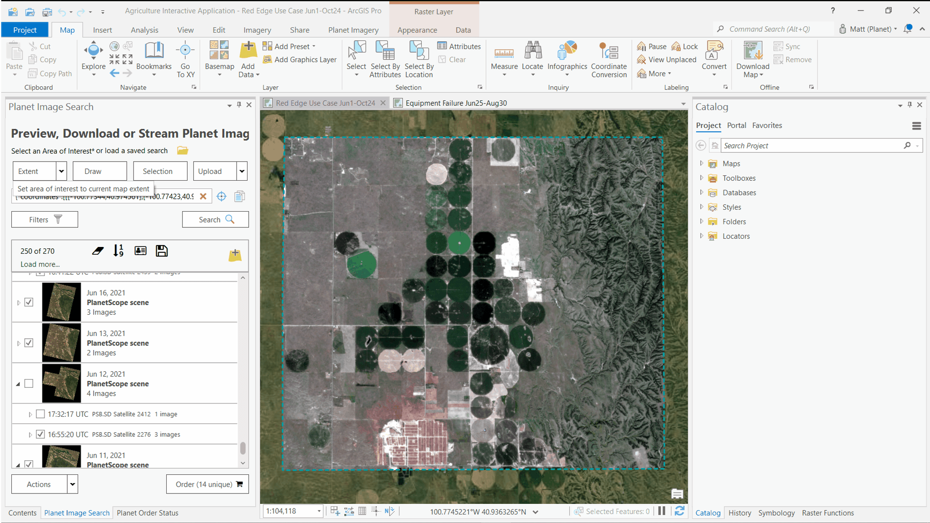The image size is (930, 523).
Task: Expand the 17:32:17 UTC item
Action: [x=30, y=414]
